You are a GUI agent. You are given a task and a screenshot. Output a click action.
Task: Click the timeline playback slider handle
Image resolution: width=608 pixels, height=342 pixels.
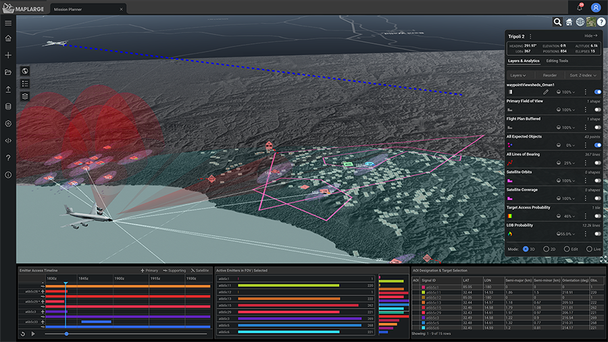pos(66,334)
